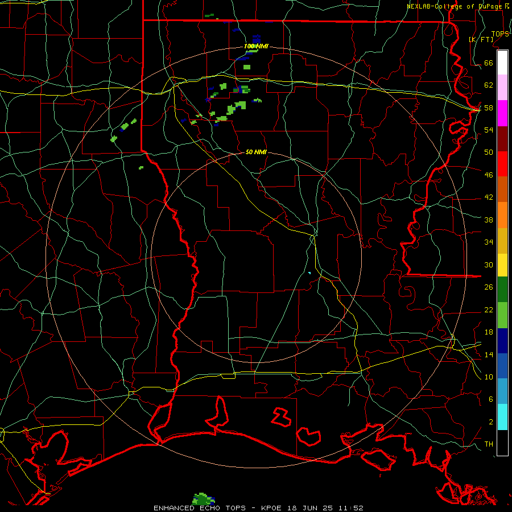
Task: Click the "50 NMI" range ring label
Action: (x=256, y=152)
